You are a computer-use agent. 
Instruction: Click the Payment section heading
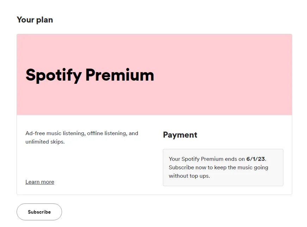[180, 135]
